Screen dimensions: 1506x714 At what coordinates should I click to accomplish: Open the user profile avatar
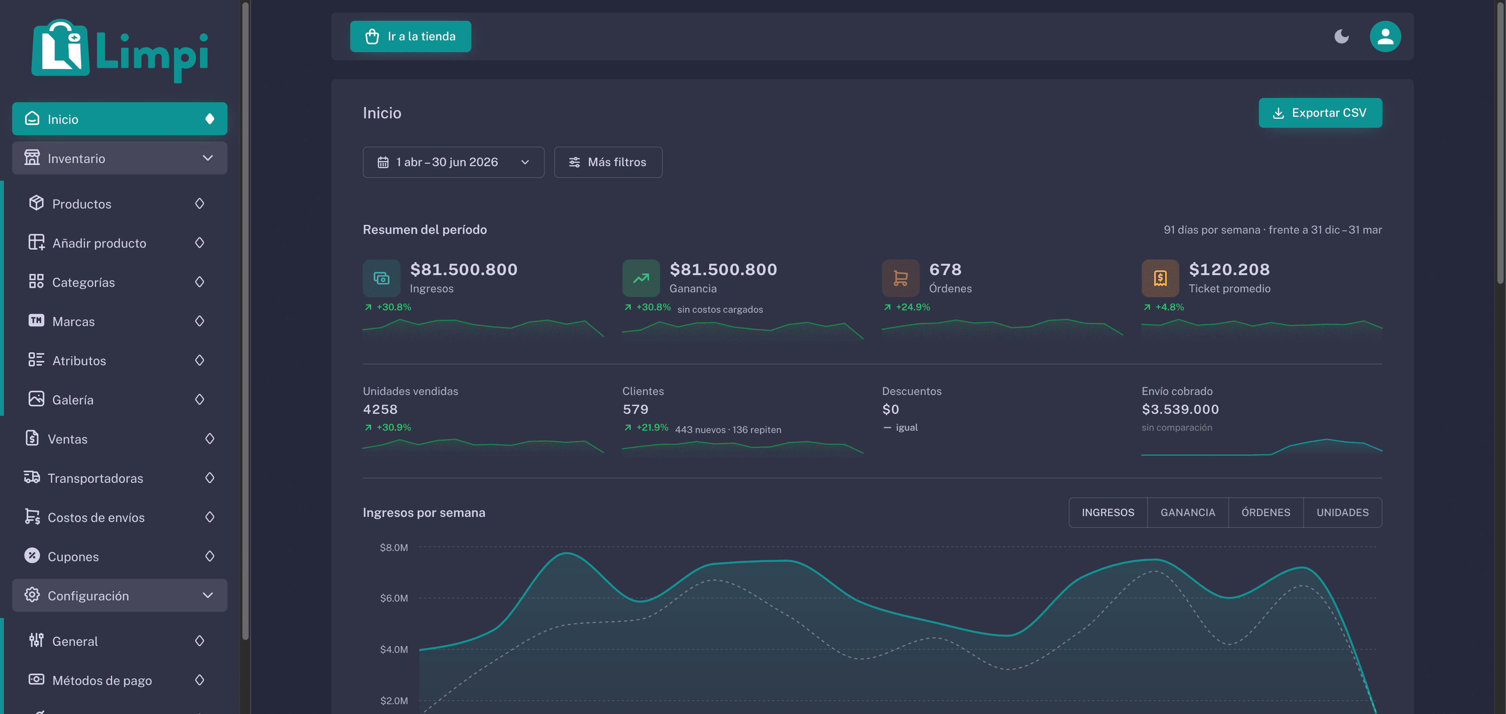point(1385,36)
